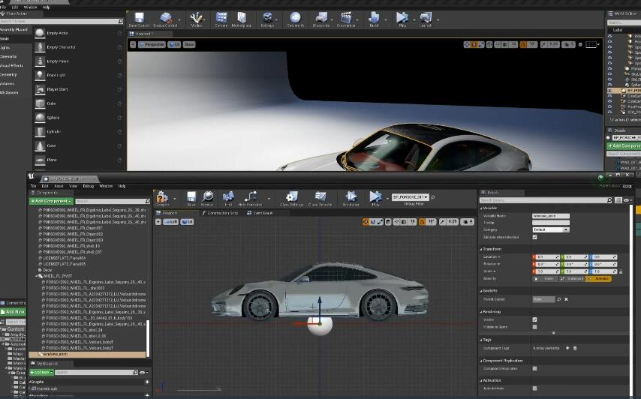Click Save Current in main editor toolbar

[139, 19]
